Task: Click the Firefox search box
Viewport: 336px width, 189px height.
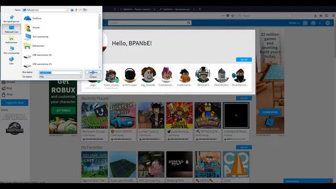Action: (x=265, y=16)
